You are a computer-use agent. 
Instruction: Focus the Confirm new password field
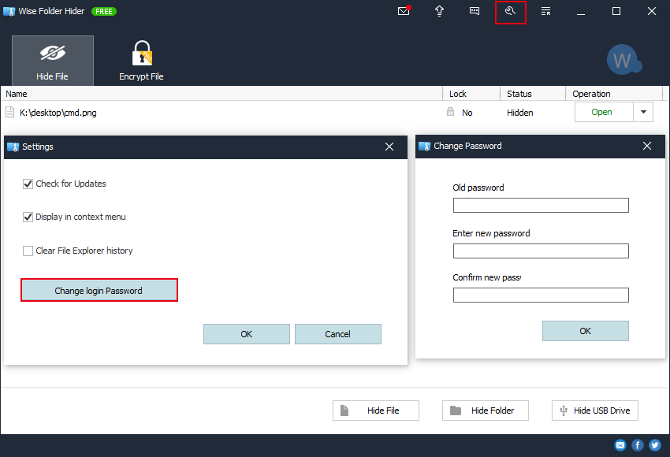[x=541, y=295]
